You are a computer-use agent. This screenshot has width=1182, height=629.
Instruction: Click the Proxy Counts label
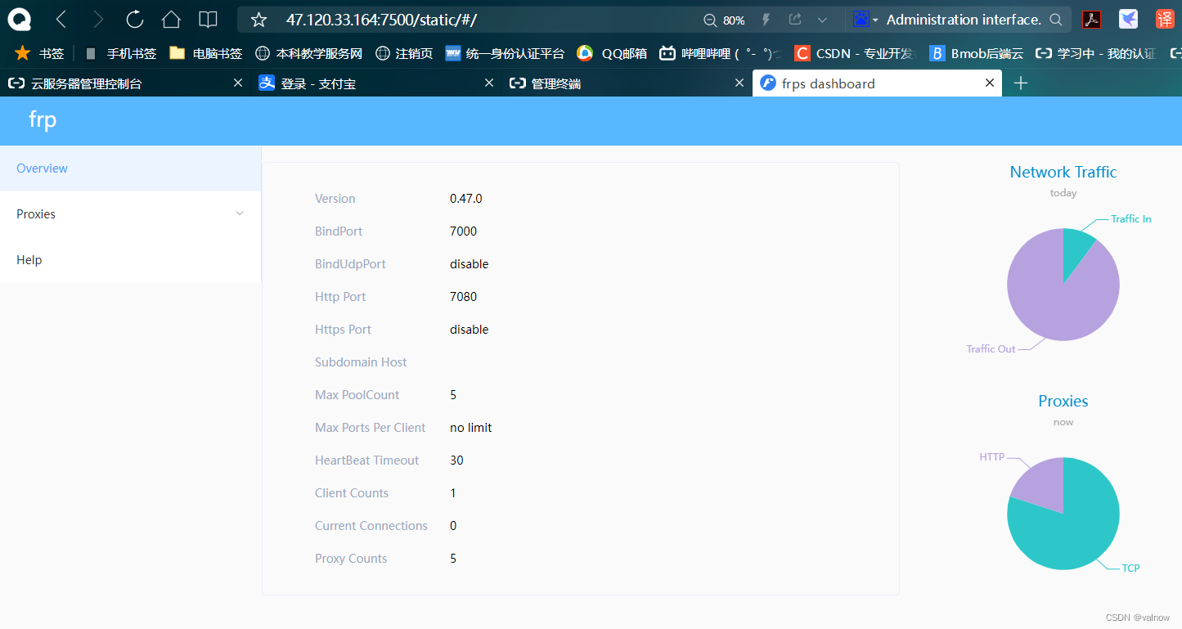tap(351, 559)
